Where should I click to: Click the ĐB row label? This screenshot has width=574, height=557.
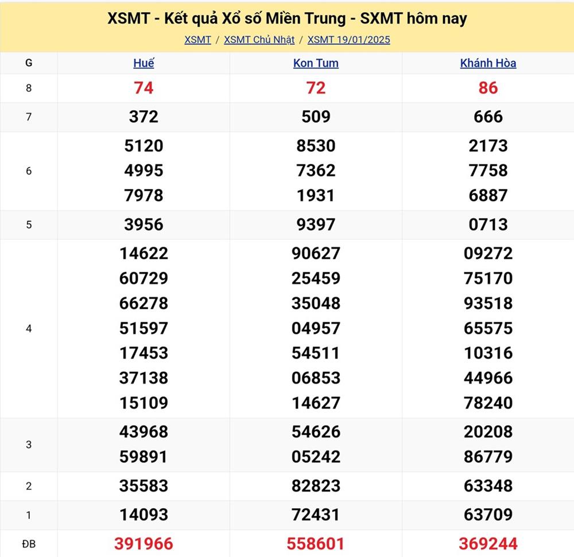click(29, 543)
